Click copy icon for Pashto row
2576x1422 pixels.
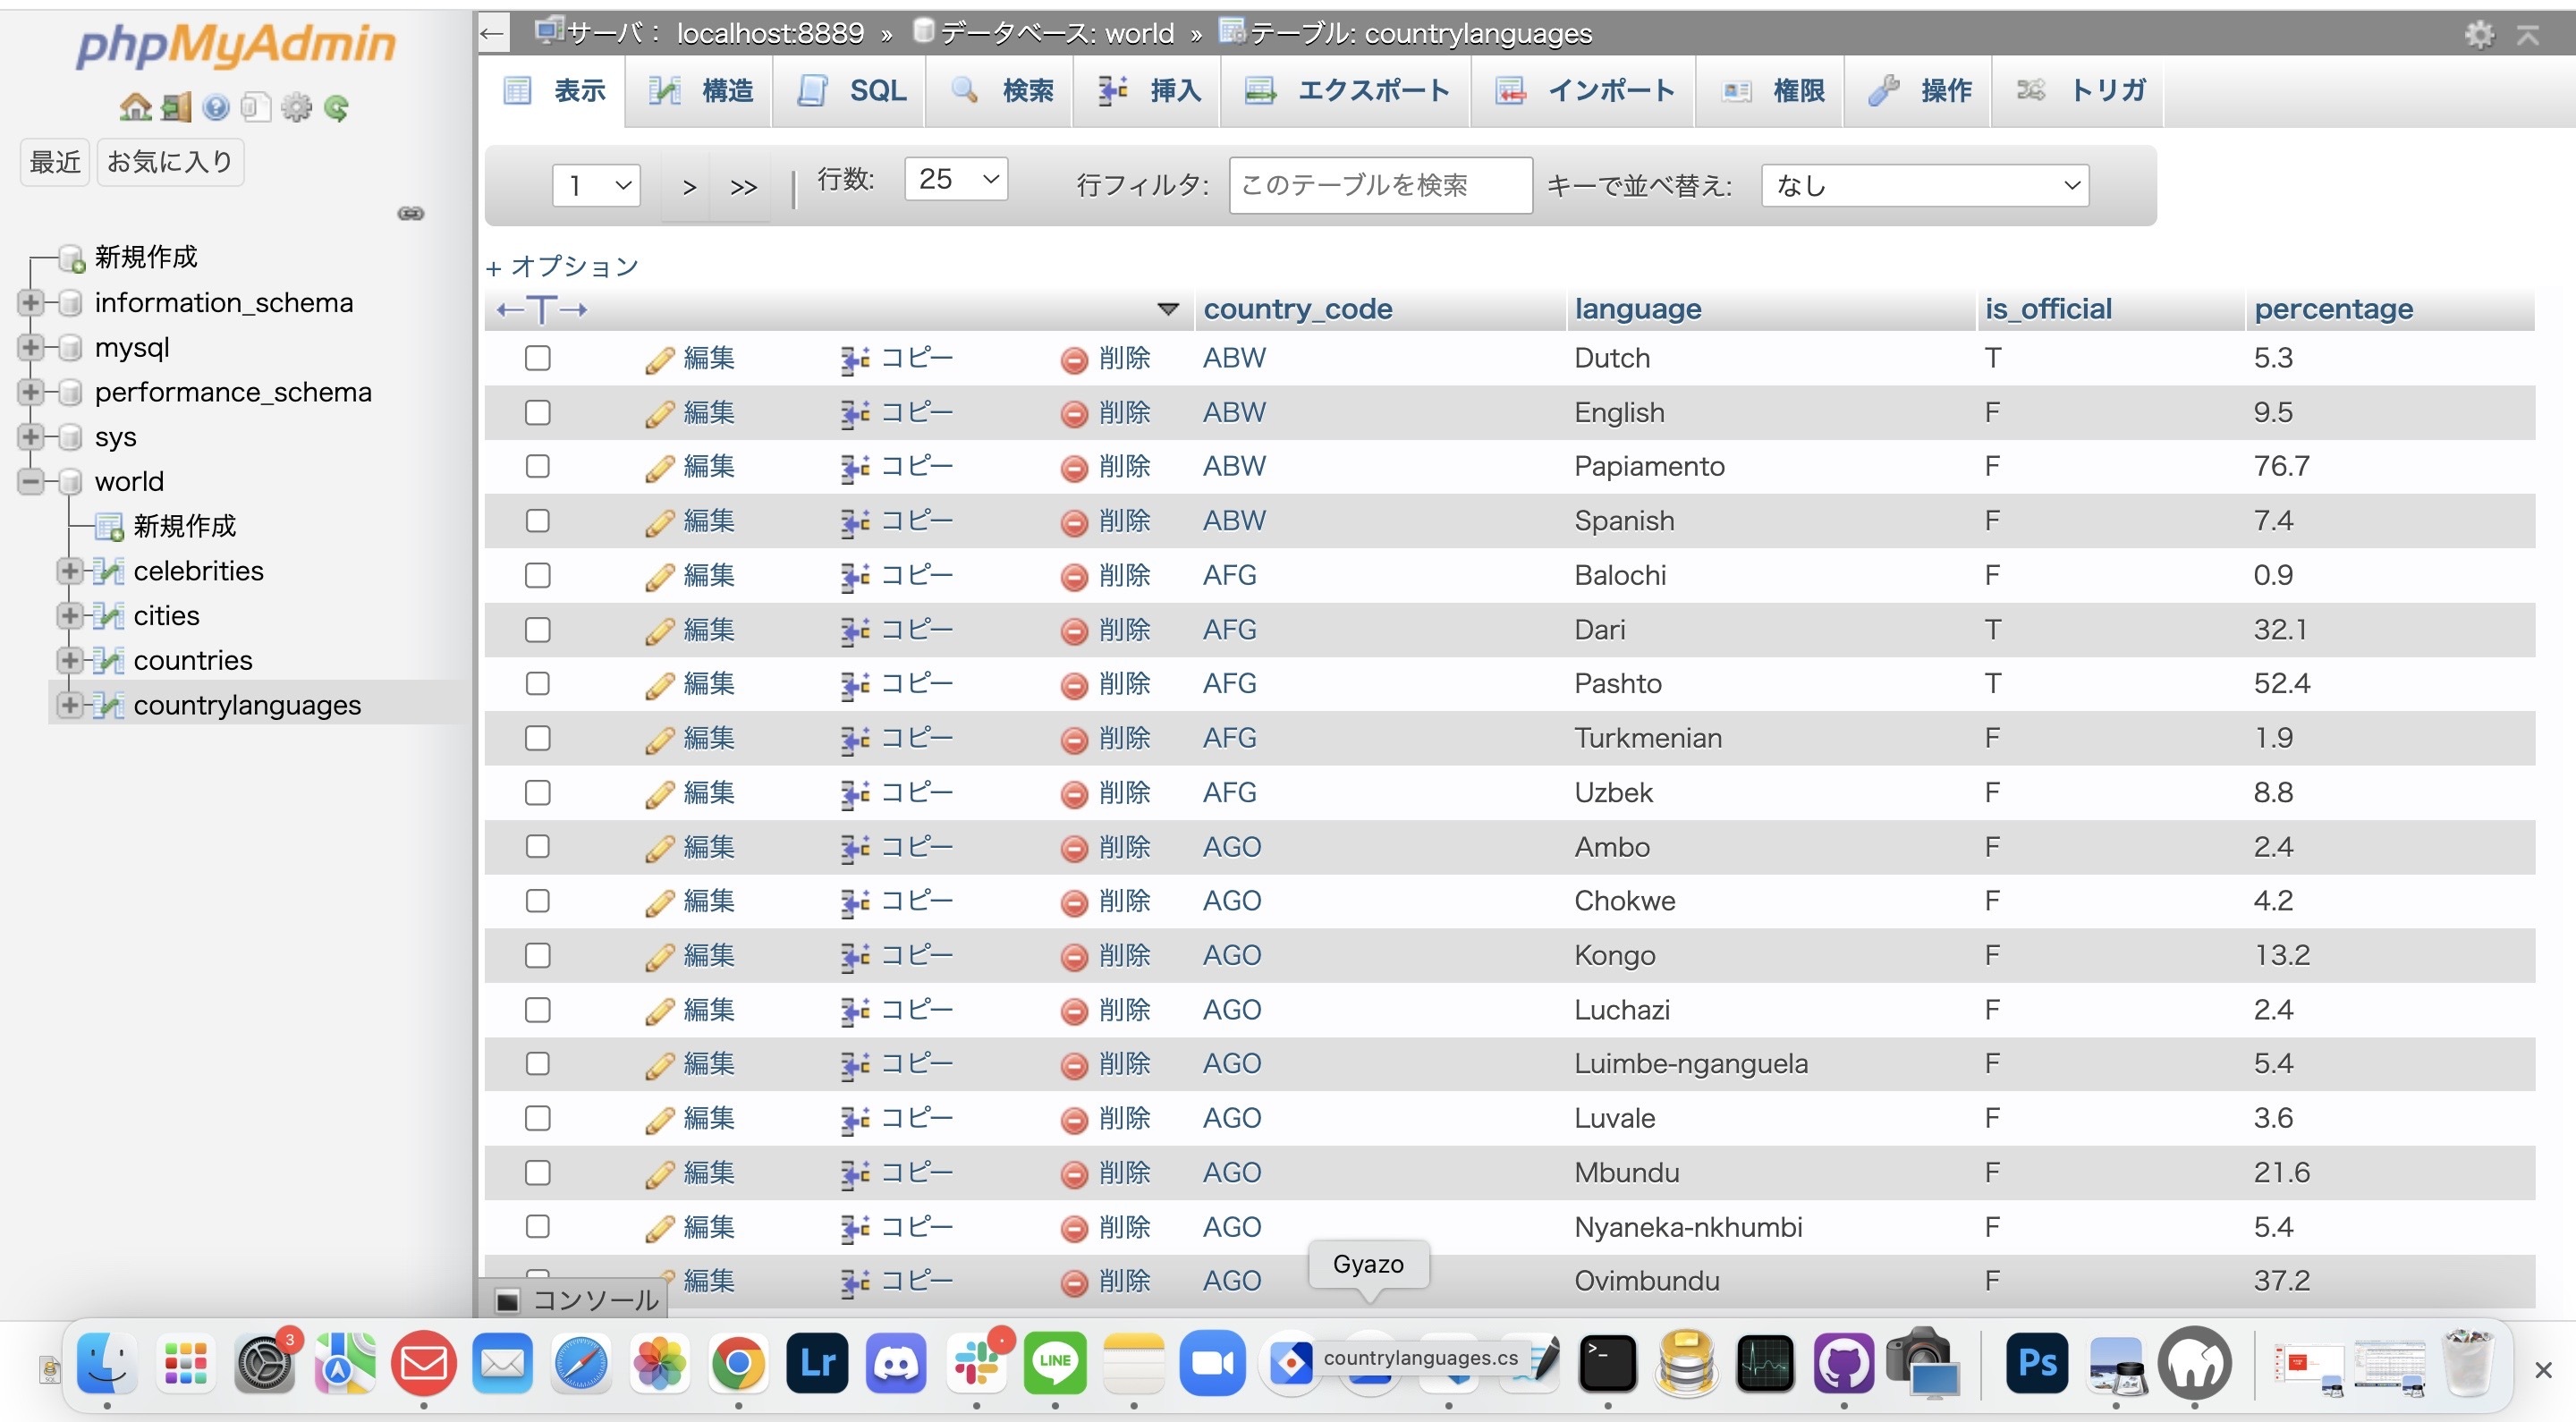[854, 685]
